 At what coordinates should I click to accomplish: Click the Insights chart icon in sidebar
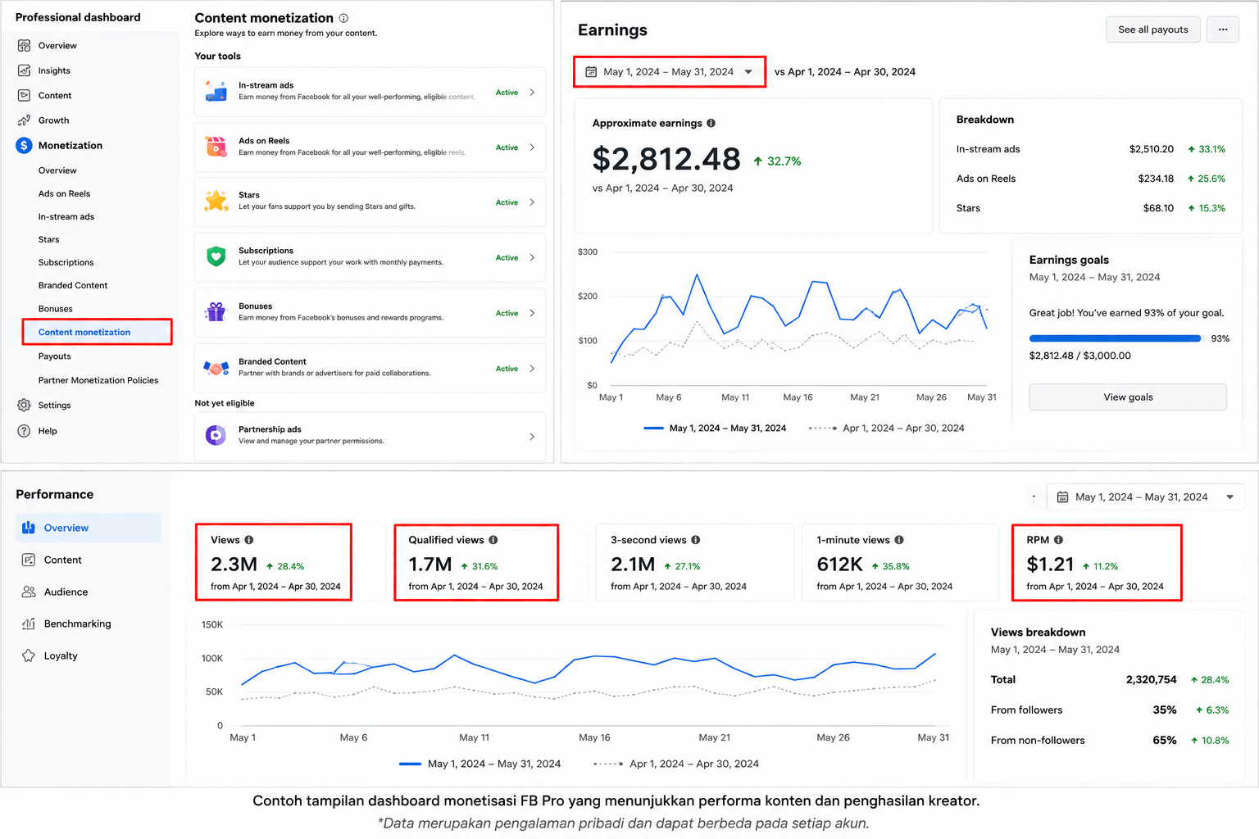(x=24, y=70)
